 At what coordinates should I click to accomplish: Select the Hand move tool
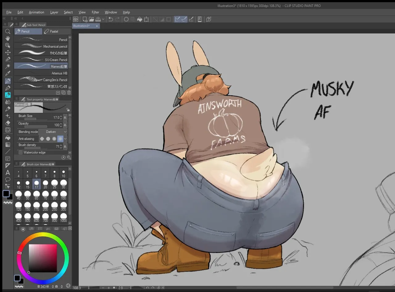click(x=8, y=38)
